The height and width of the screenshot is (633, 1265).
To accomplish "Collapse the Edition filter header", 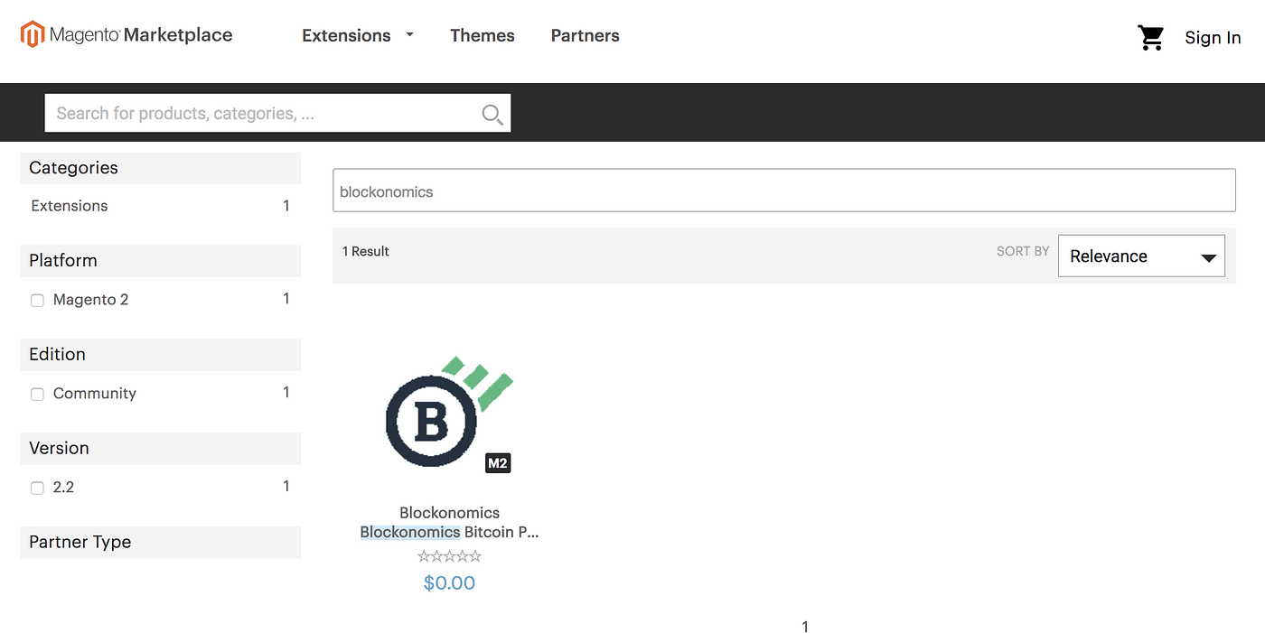I will coord(160,354).
